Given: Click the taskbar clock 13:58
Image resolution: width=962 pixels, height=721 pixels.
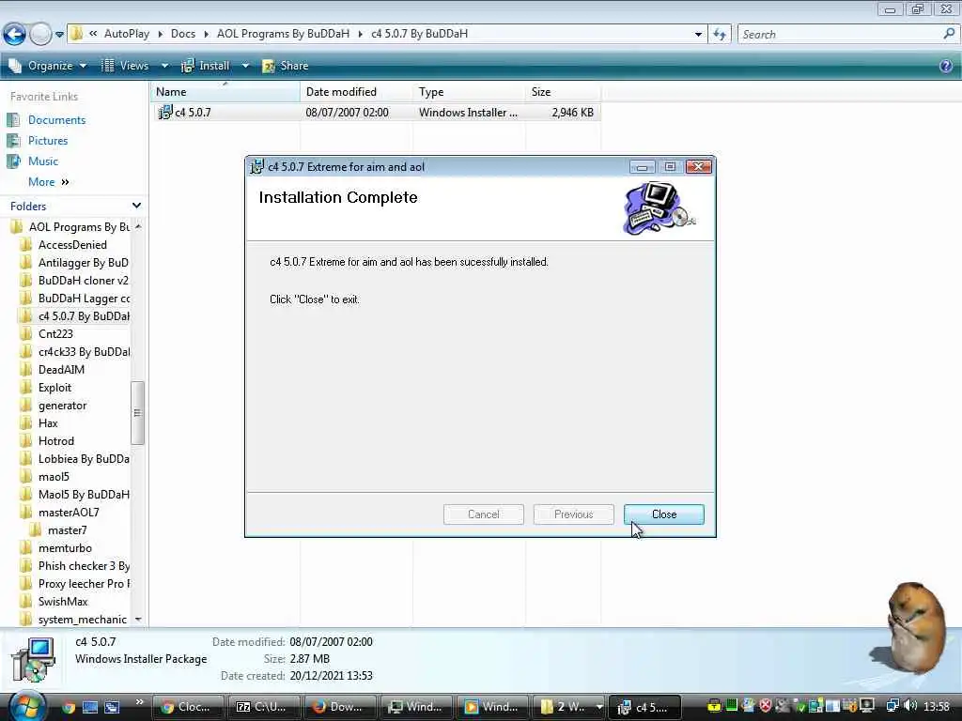Looking at the screenshot, I should (937, 706).
